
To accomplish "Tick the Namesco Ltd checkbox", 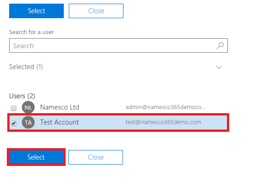I will pyautogui.click(x=14, y=108).
